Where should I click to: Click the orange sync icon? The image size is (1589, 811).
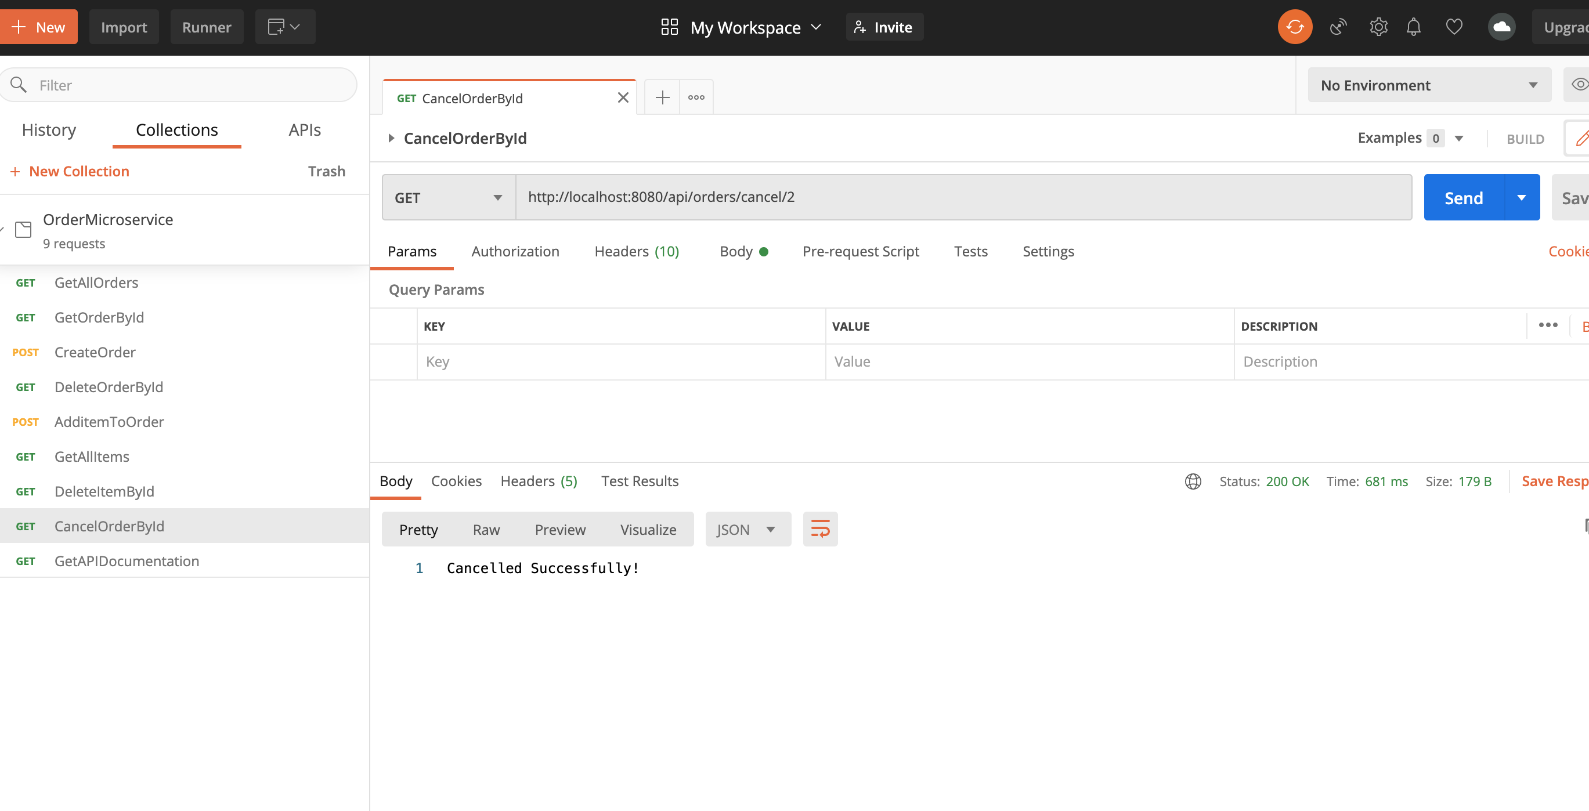[x=1294, y=27]
